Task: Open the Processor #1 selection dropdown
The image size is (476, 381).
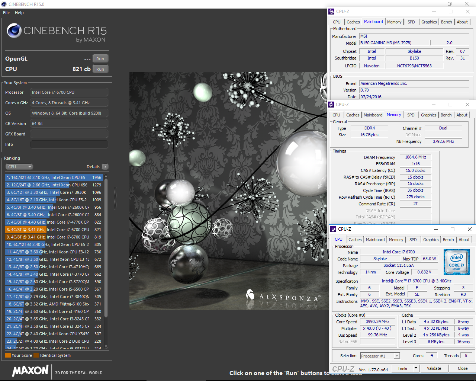Action: coord(380,356)
